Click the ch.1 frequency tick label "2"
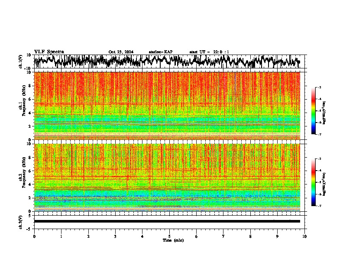 [x=30, y=126]
